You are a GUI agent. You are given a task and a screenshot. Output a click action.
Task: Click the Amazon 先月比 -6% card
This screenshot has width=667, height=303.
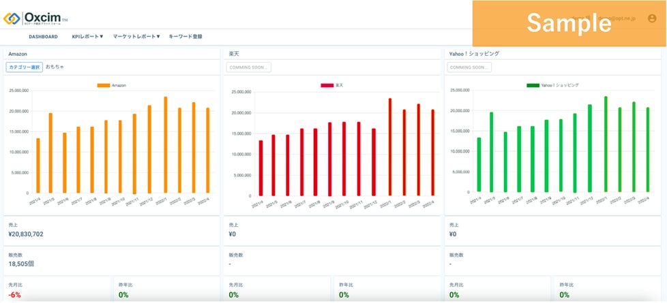click(57, 289)
